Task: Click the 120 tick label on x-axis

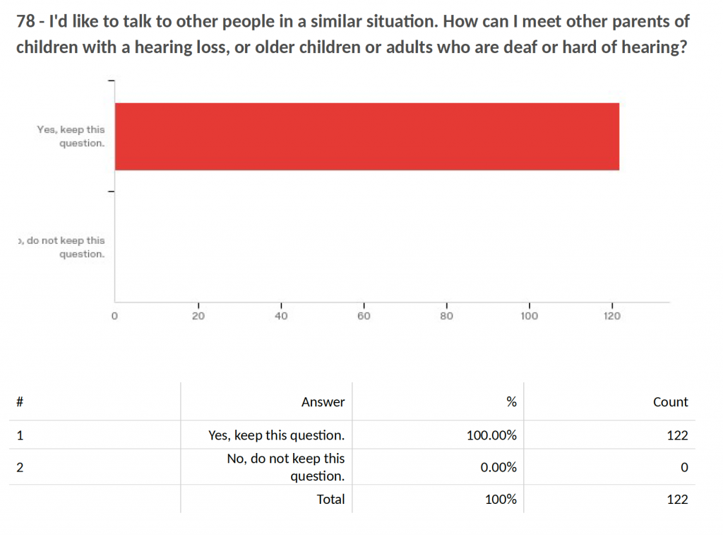Action: pyautogui.click(x=612, y=316)
